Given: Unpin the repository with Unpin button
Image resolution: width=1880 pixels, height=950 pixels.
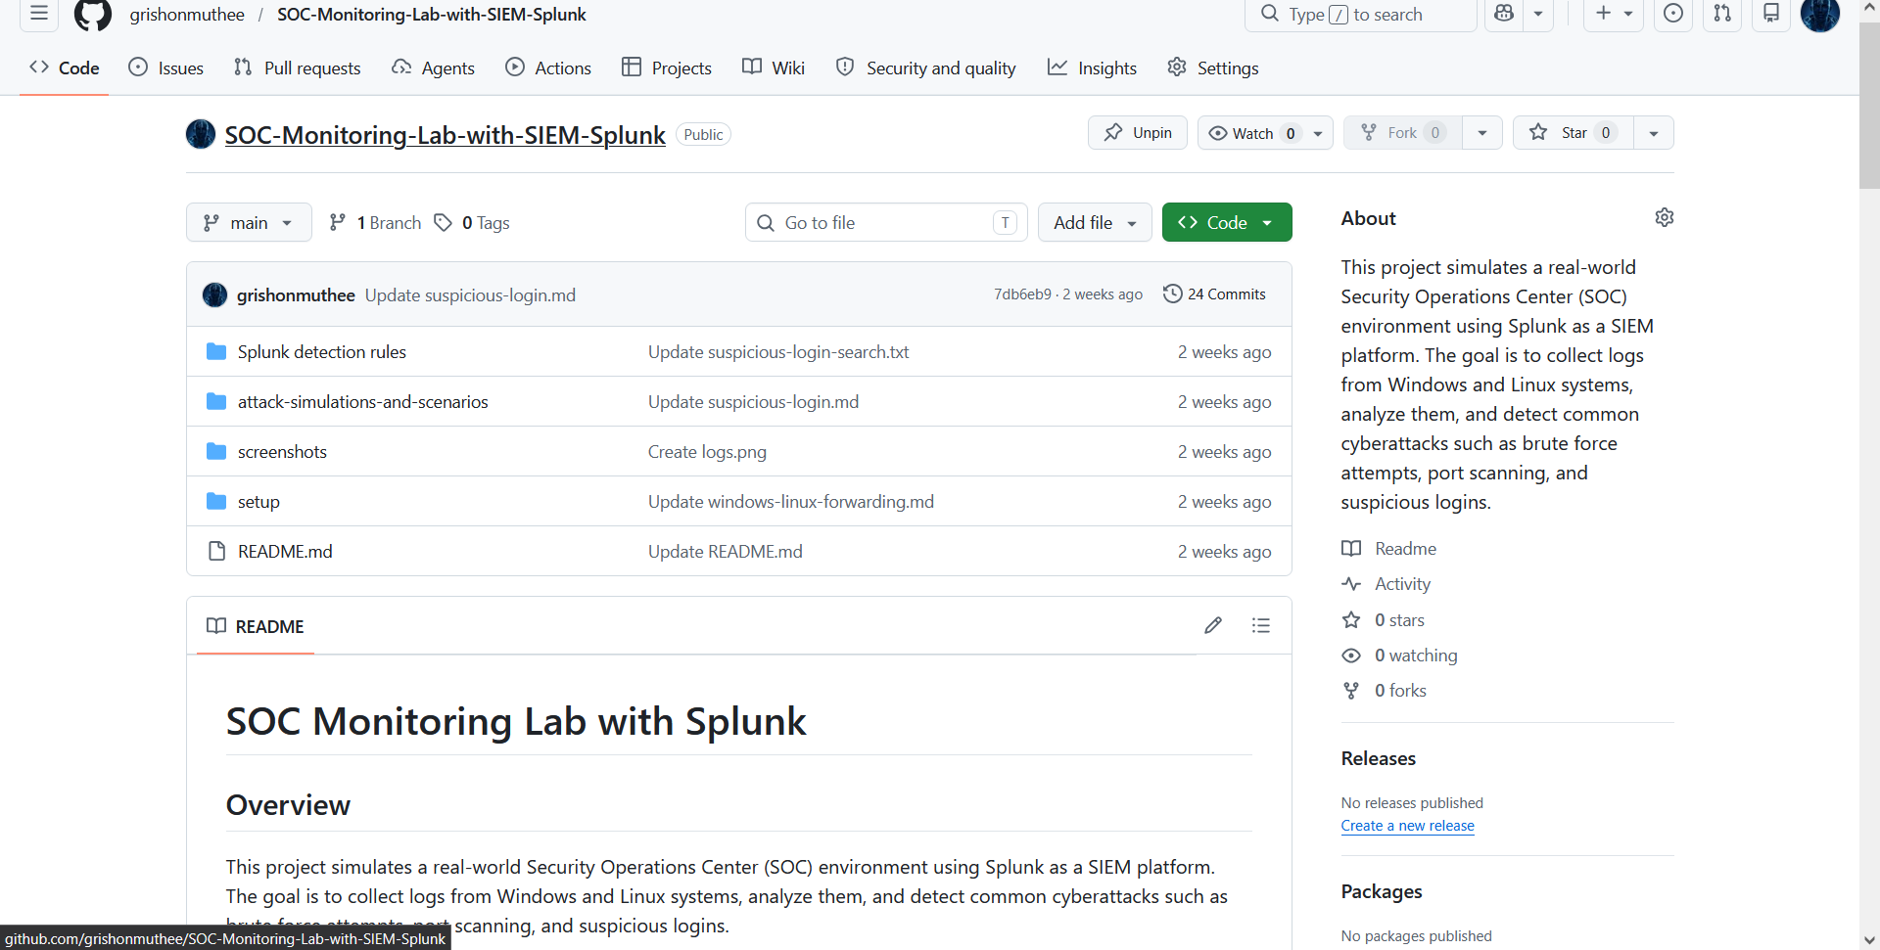Looking at the screenshot, I should coord(1138,133).
